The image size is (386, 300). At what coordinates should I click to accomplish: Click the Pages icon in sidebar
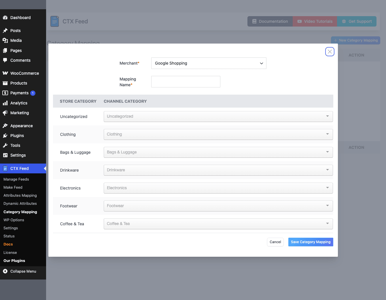click(5, 50)
